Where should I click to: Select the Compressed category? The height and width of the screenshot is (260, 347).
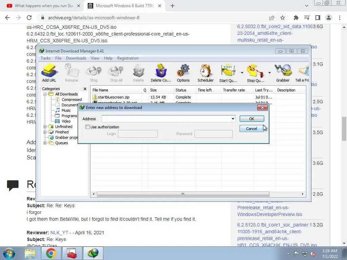tap(72, 100)
